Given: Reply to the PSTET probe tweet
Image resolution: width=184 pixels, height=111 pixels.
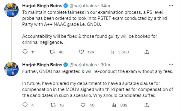Looking at the screenshot, I should coord(25,52).
